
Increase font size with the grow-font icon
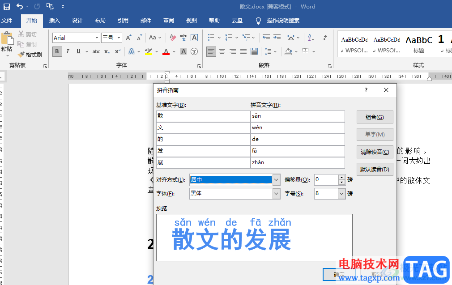coord(128,38)
